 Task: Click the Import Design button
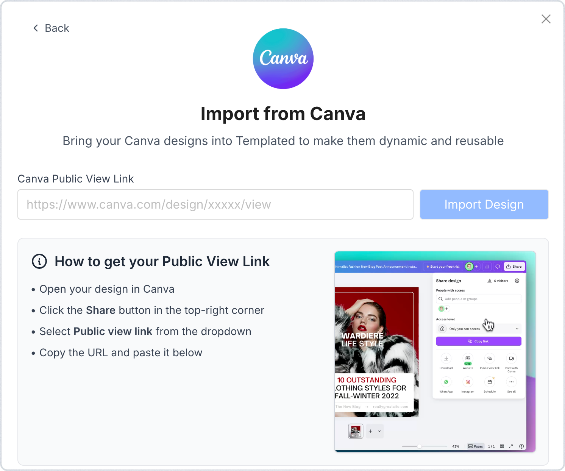[484, 204]
